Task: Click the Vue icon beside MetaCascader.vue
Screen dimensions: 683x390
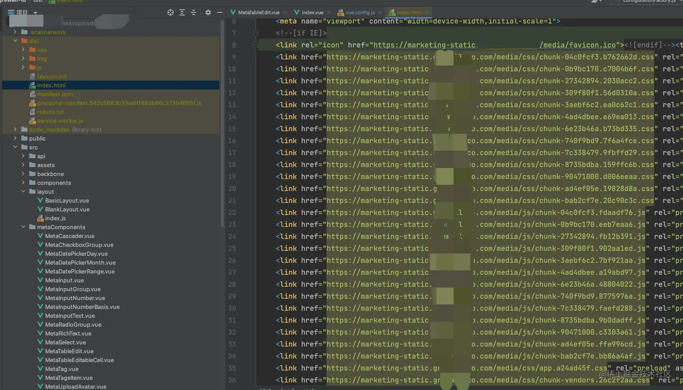Action: 40,236
